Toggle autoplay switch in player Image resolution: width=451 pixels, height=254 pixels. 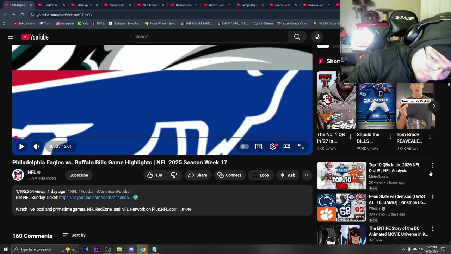pos(244,146)
